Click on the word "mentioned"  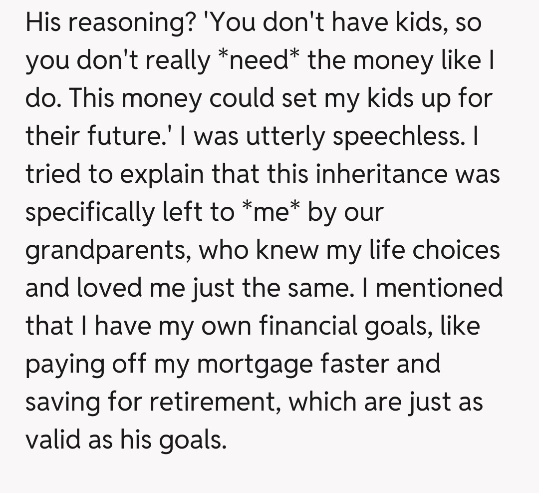439,288
